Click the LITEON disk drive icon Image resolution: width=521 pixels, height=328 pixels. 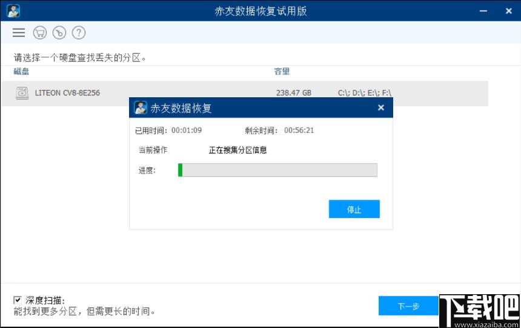tap(22, 93)
